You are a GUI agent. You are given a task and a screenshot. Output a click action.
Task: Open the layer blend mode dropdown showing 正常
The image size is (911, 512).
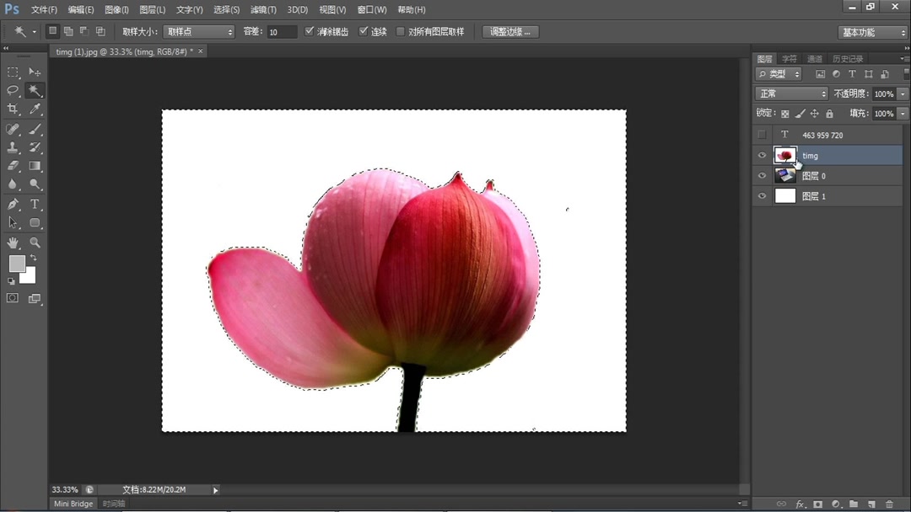pyautogui.click(x=789, y=93)
